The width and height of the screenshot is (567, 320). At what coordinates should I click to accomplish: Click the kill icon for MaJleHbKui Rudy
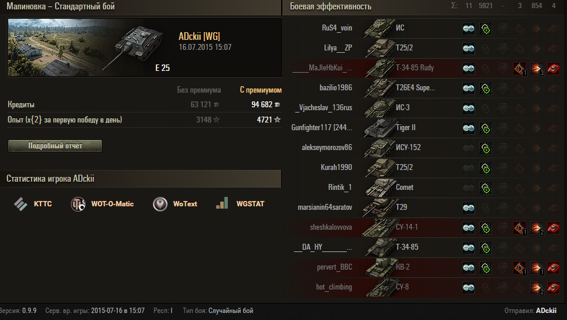[554, 68]
